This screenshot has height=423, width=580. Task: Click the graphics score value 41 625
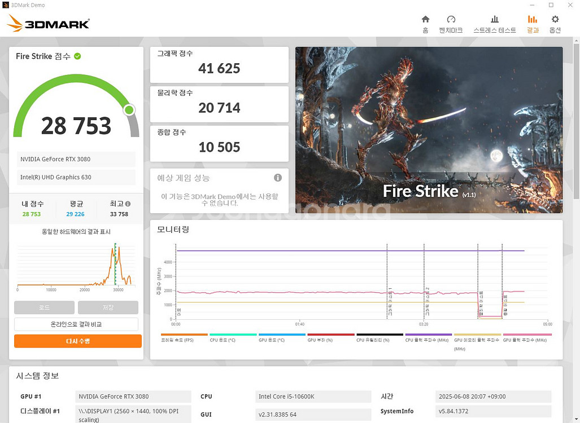219,68
